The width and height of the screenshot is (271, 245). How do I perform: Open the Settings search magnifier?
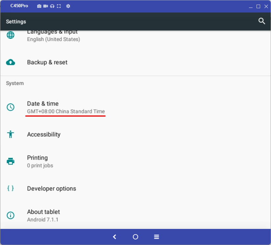(262, 21)
